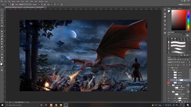
Task: Open Chrome from the taskbar
Action: tap(56, 105)
